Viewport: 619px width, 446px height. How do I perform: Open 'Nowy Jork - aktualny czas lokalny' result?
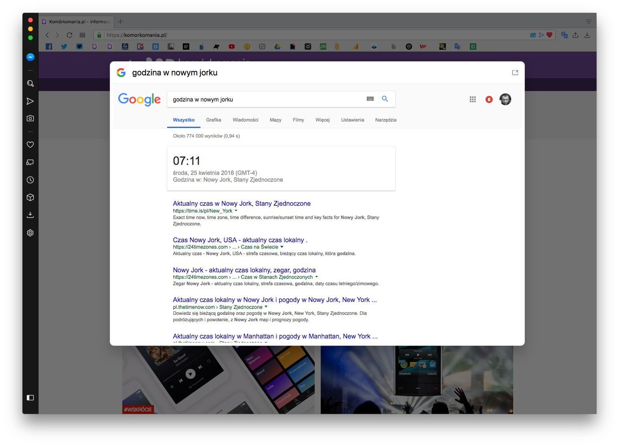coord(244,270)
